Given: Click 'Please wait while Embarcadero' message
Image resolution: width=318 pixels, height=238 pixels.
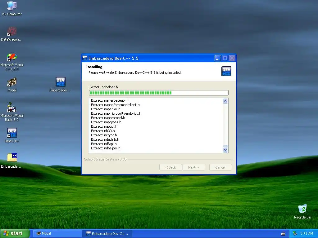Looking at the screenshot, I should pyautogui.click(x=135, y=73).
